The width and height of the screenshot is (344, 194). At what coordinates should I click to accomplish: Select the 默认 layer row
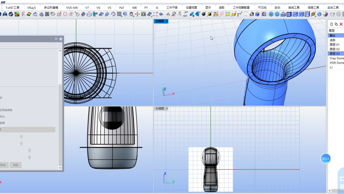336,35
